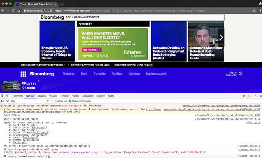Go to the Politics section

tap(117, 74)
